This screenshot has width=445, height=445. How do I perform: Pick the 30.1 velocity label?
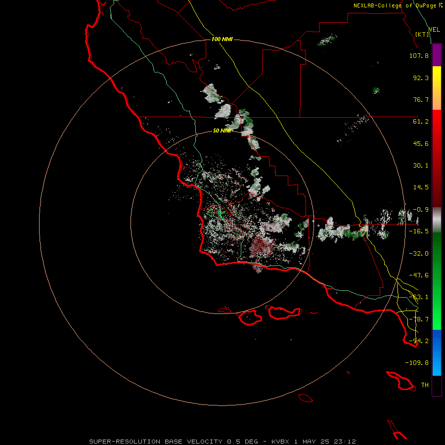[421, 166]
